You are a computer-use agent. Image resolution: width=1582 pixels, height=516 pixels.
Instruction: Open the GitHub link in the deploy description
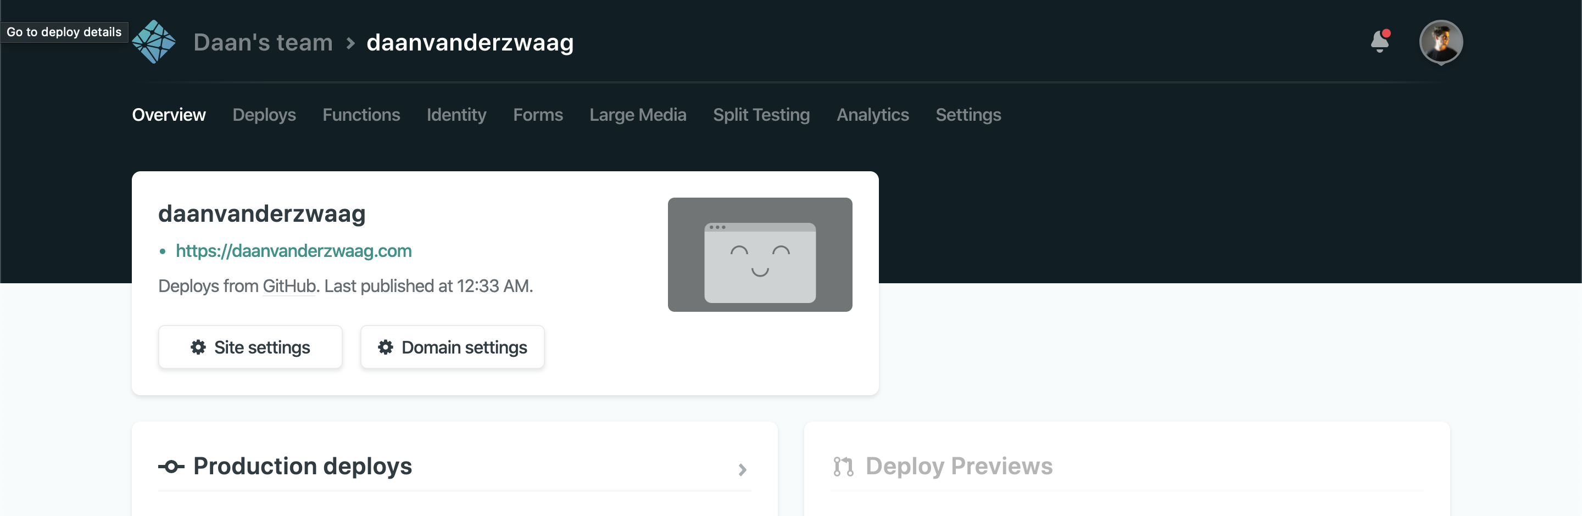point(288,286)
